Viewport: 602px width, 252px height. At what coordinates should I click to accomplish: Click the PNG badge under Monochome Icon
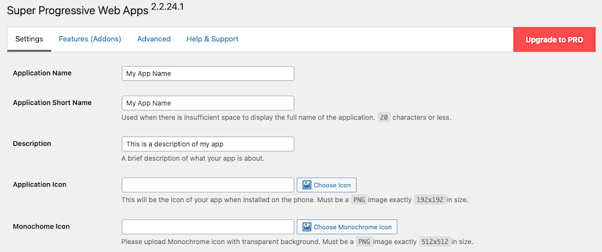(x=365, y=242)
